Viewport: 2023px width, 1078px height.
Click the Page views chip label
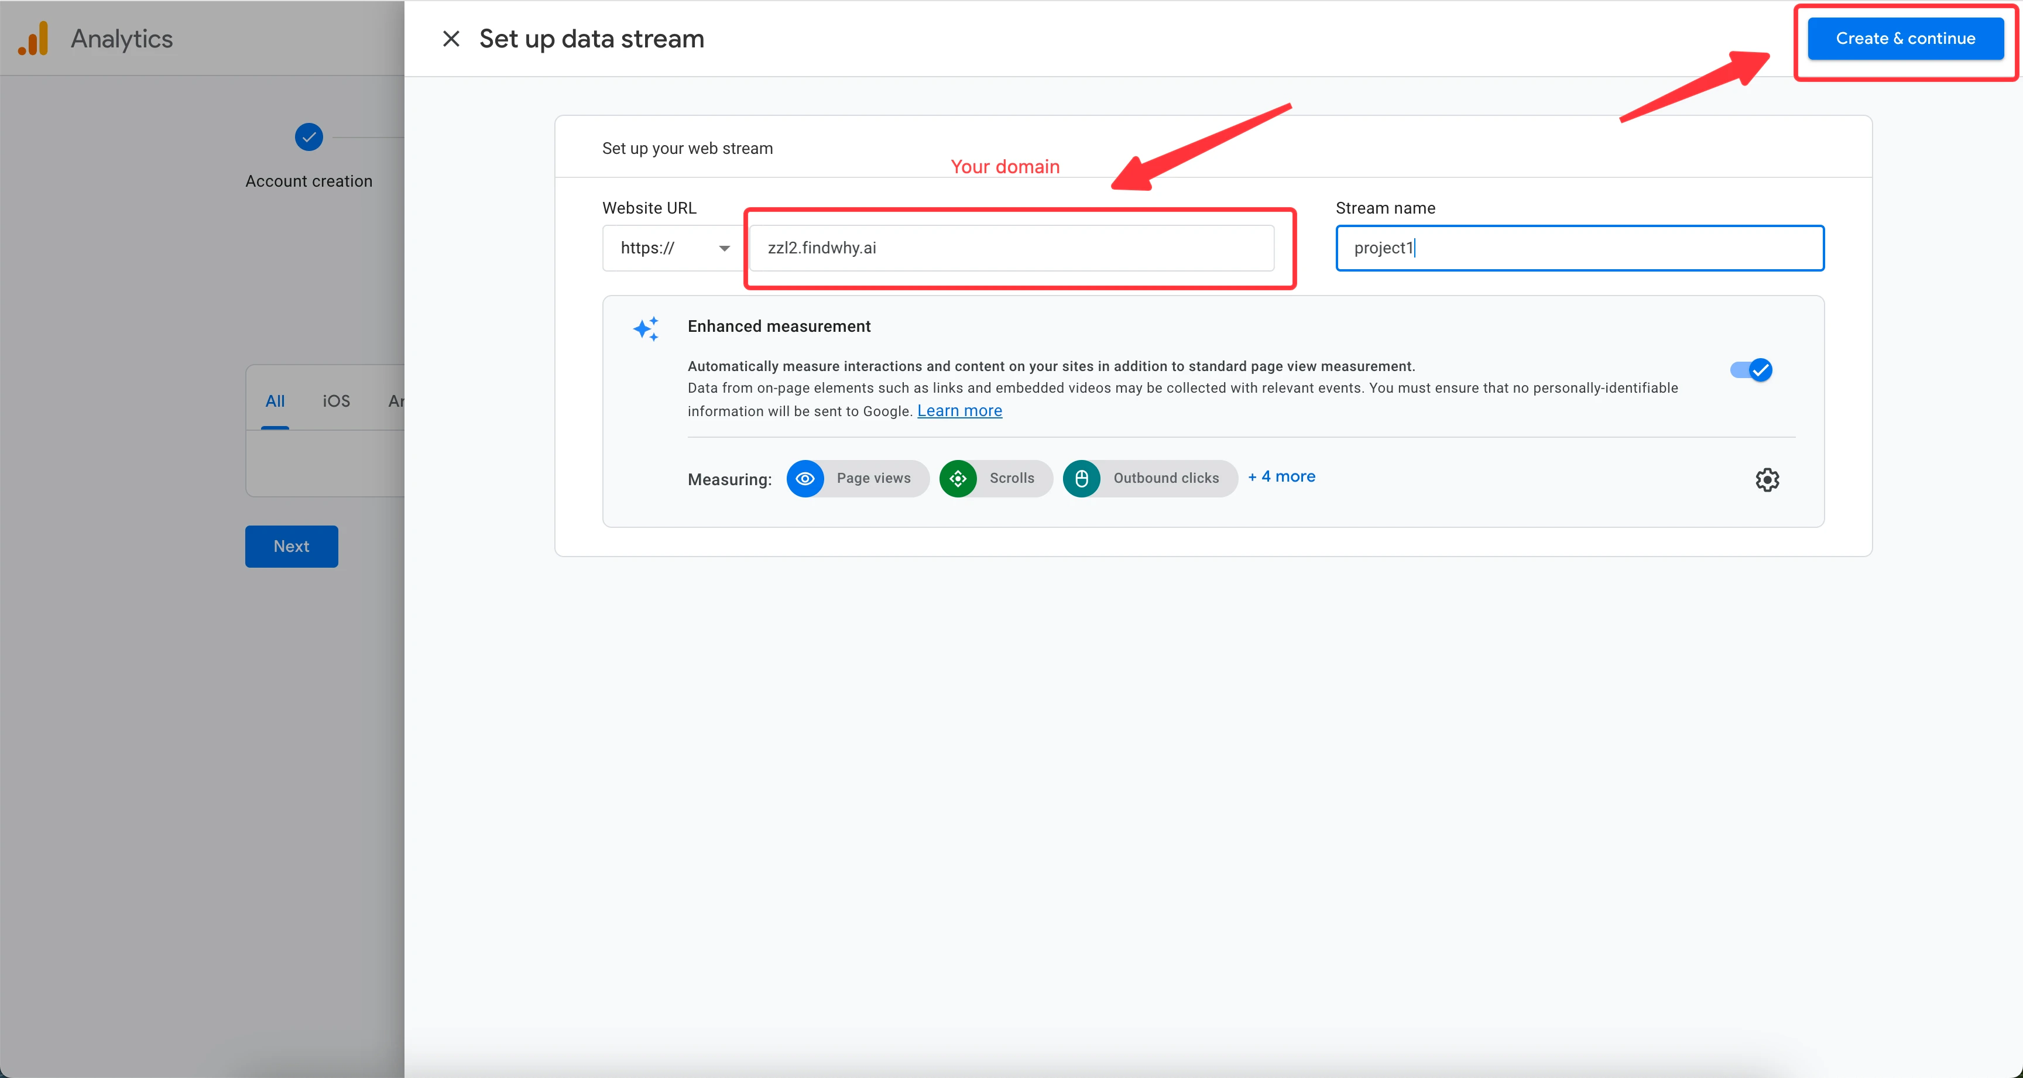pyautogui.click(x=873, y=478)
